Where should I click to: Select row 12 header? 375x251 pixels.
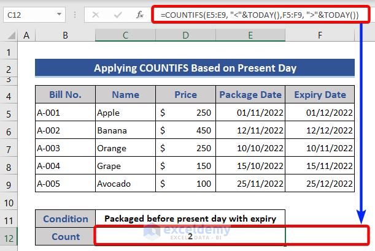9,236
